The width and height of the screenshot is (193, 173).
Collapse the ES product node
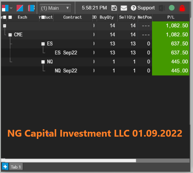click(x=43, y=44)
